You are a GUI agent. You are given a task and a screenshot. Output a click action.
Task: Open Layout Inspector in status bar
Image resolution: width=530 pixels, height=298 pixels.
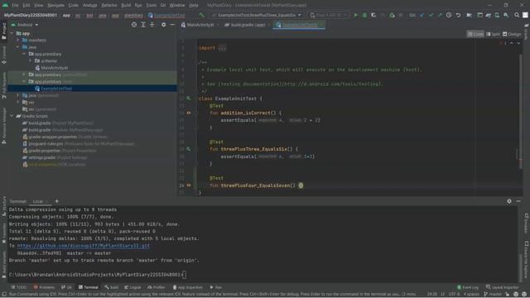pos(503,287)
